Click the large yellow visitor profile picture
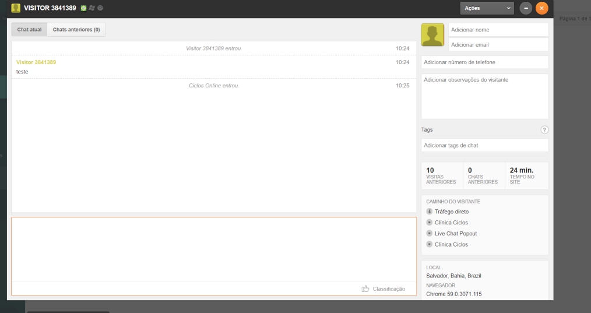591x313 pixels. click(432, 35)
